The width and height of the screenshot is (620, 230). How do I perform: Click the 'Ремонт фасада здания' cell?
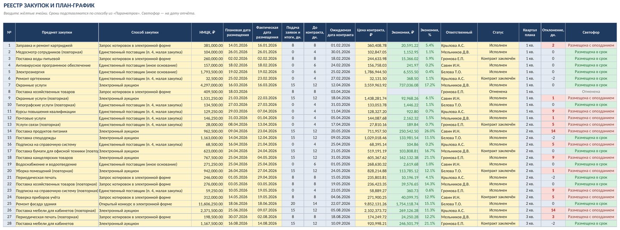(57, 203)
